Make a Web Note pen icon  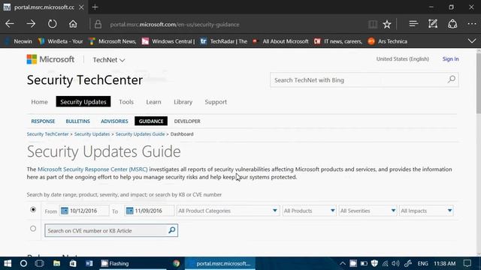click(433, 24)
